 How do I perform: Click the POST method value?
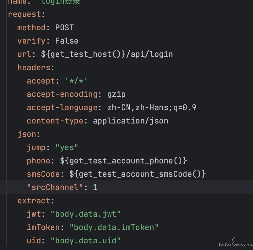[64, 28]
